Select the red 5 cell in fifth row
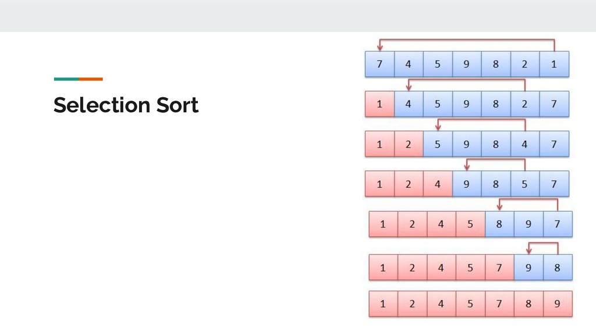 470,224
